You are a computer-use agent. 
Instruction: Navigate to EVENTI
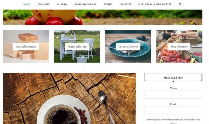point(108,4)
